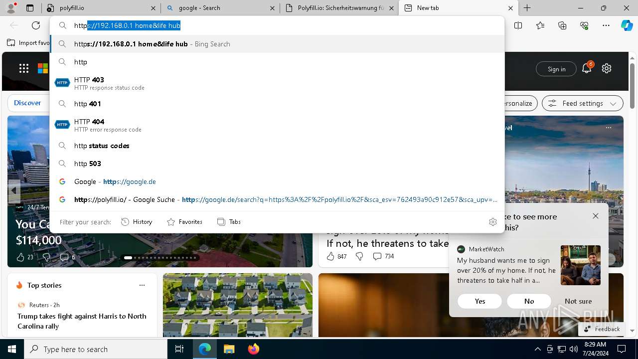The height and width of the screenshot is (359, 638).
Task: Click the Sign in button
Action: pyautogui.click(x=556, y=69)
